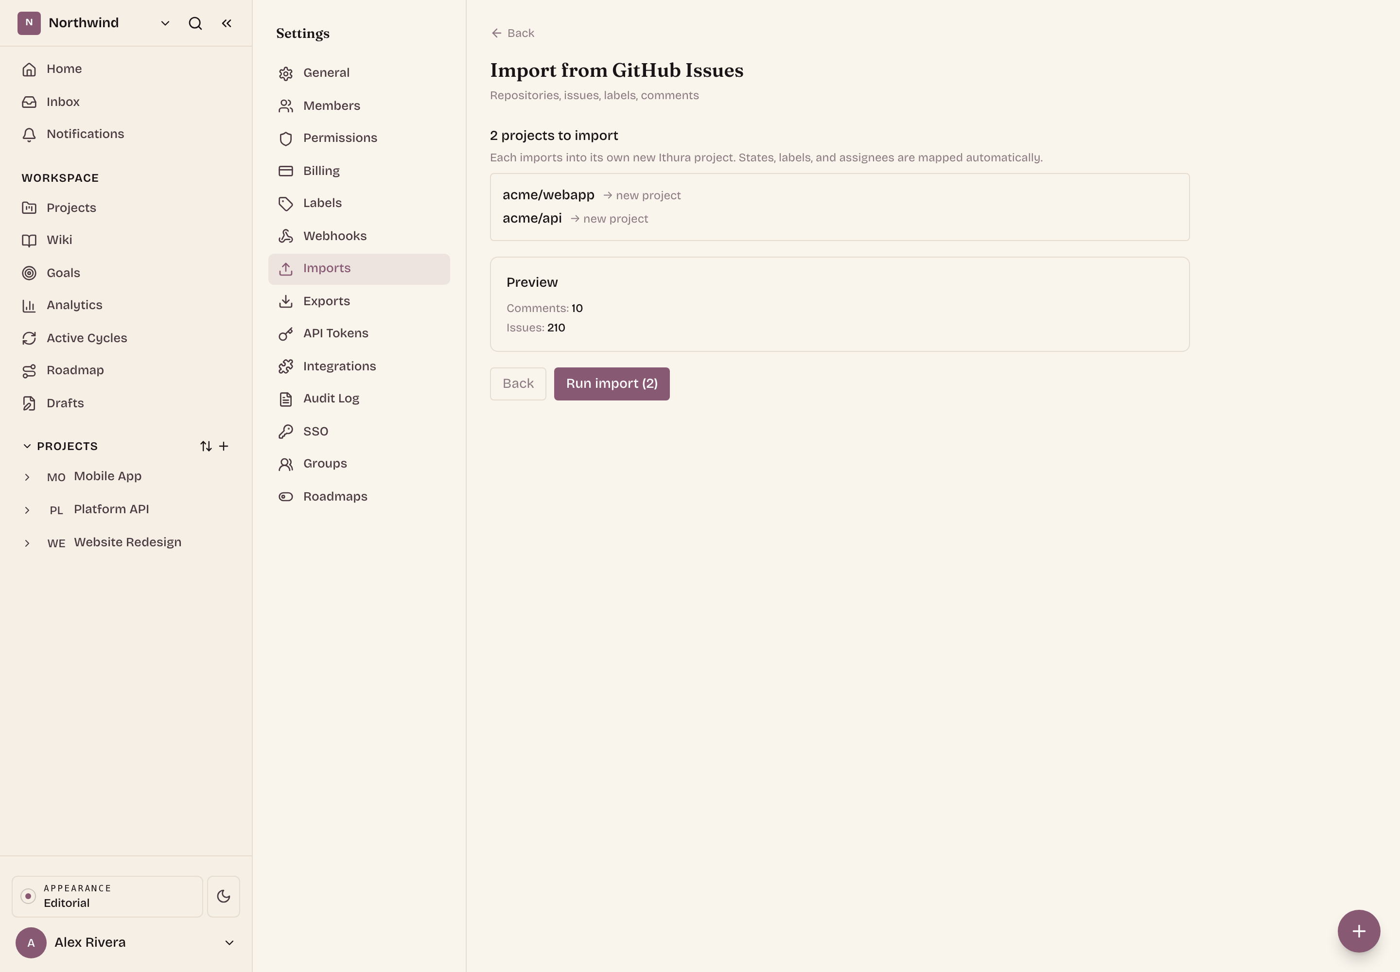Open the Northwind workspace switcher chevron
This screenshot has height=972, width=1400.
pyautogui.click(x=165, y=23)
